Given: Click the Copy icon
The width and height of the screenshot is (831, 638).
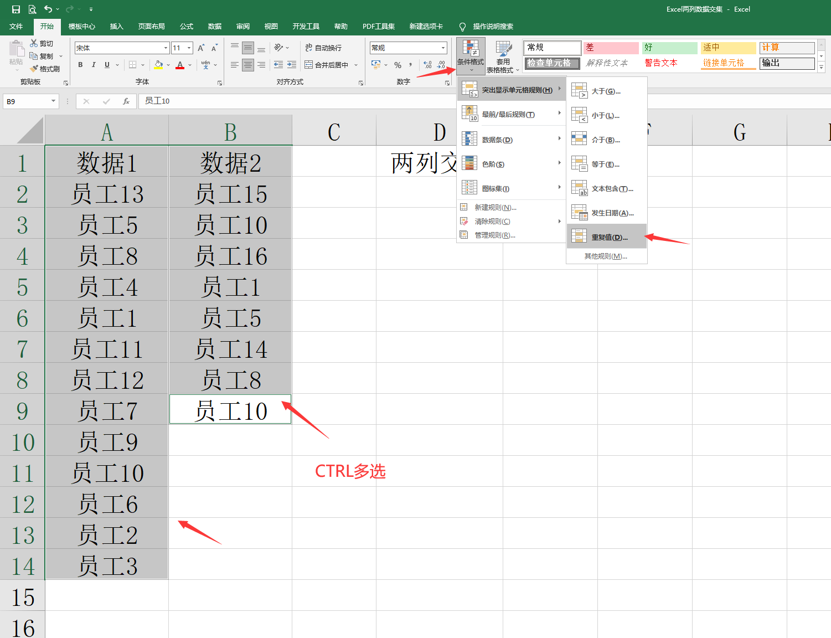Looking at the screenshot, I should (34, 56).
